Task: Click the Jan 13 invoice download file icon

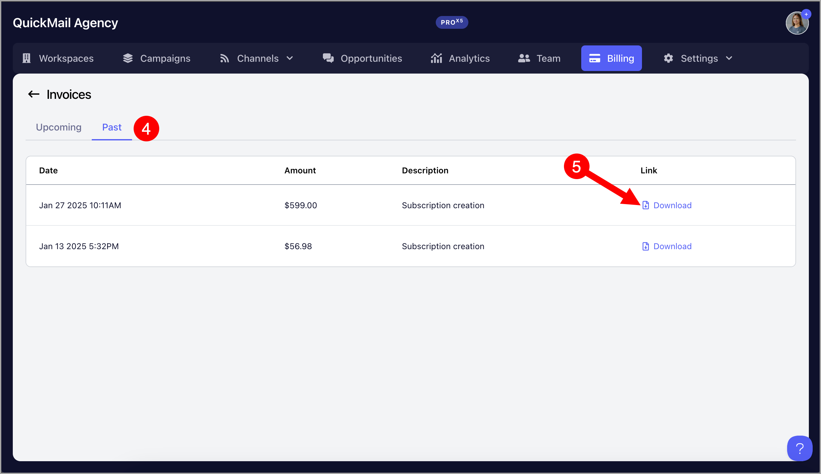Action: (x=645, y=246)
